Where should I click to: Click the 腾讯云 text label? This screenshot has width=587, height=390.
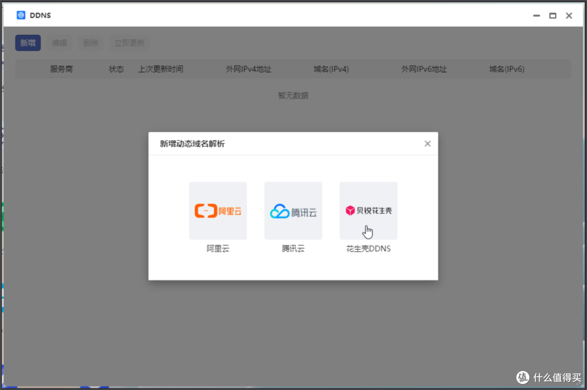coord(293,248)
